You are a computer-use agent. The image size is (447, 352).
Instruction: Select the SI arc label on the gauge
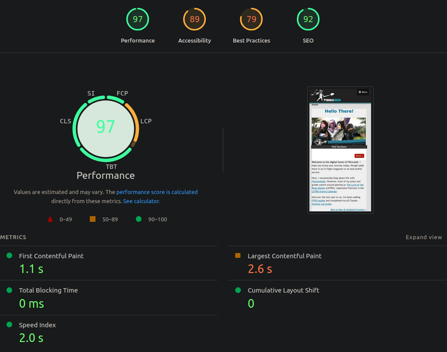coord(91,93)
